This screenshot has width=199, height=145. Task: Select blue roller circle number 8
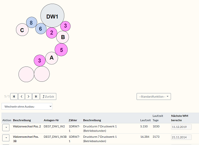pos(32,22)
